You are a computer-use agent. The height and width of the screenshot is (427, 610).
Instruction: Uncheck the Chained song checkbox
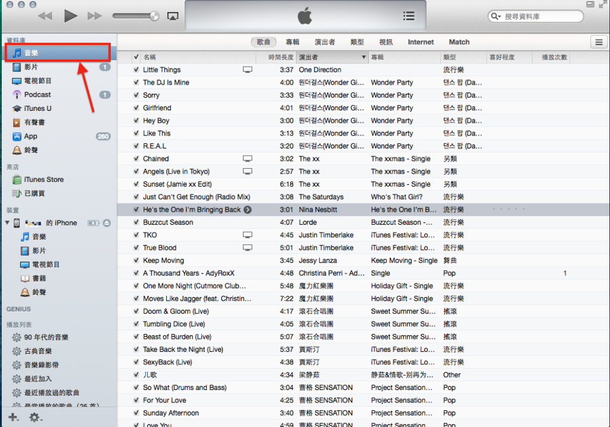(x=136, y=159)
